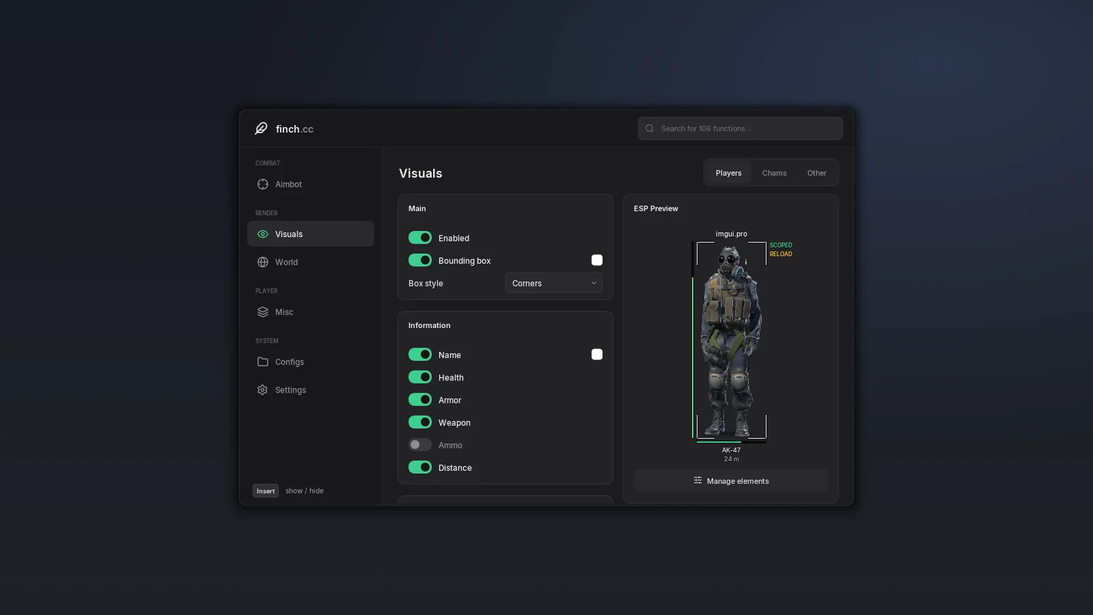Click the World globe icon
This screenshot has height=615, width=1093.
point(262,262)
